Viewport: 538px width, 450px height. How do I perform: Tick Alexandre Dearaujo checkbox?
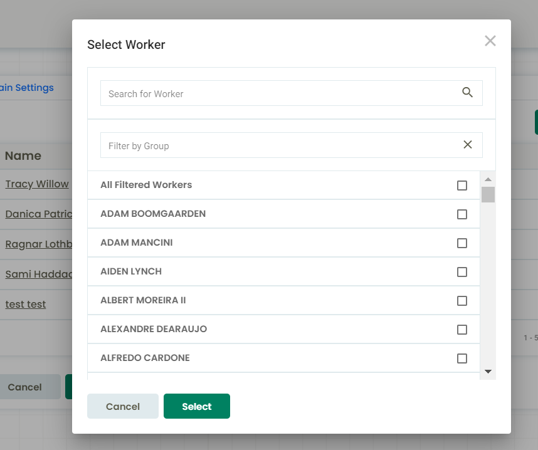coord(462,330)
